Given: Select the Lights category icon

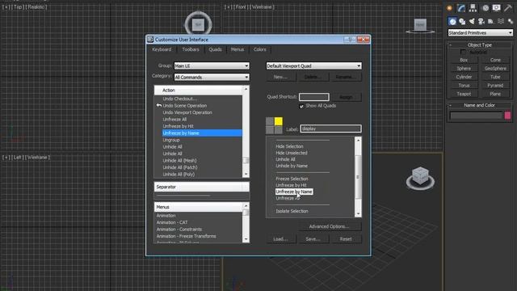Looking at the screenshot, I should click(x=472, y=22).
